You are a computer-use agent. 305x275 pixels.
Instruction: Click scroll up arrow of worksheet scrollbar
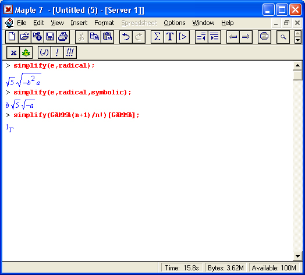click(297, 65)
